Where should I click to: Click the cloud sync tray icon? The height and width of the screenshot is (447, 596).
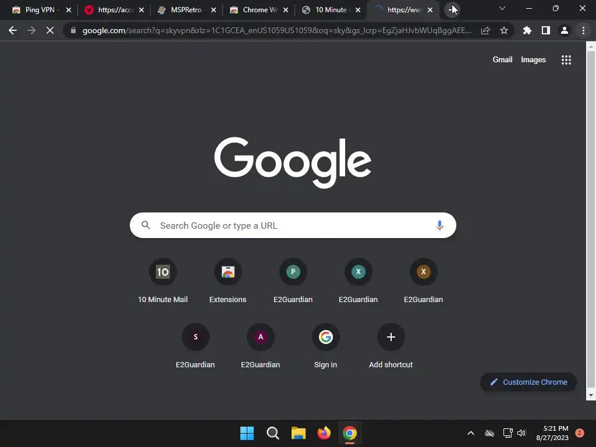pyautogui.click(x=489, y=433)
